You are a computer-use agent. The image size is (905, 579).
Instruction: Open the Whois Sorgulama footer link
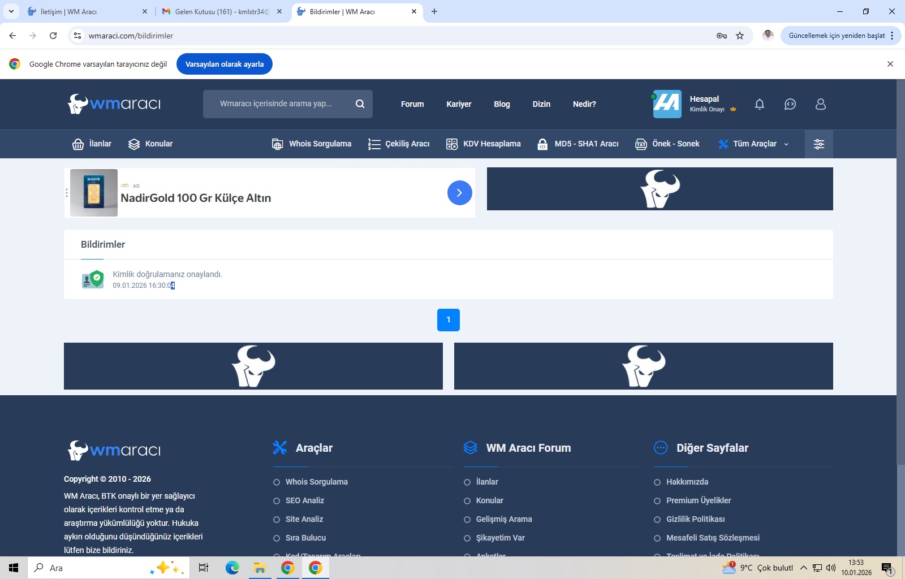coord(317,482)
